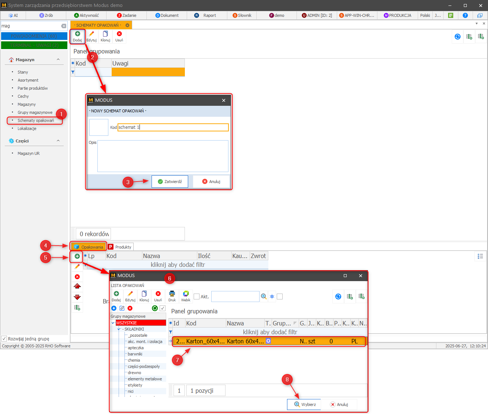Open Lokalizacje in the sidebar
Viewport: 488px width, 414px height.
pyautogui.click(x=27, y=128)
